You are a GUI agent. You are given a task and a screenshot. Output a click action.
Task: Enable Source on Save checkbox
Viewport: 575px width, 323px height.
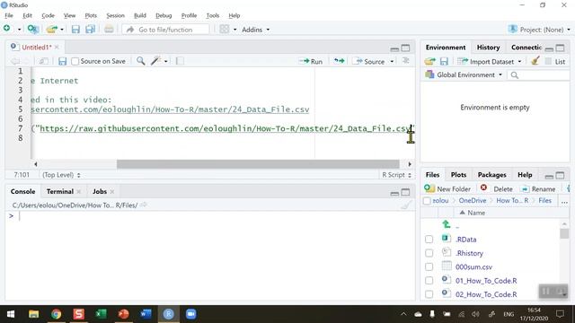(75, 62)
